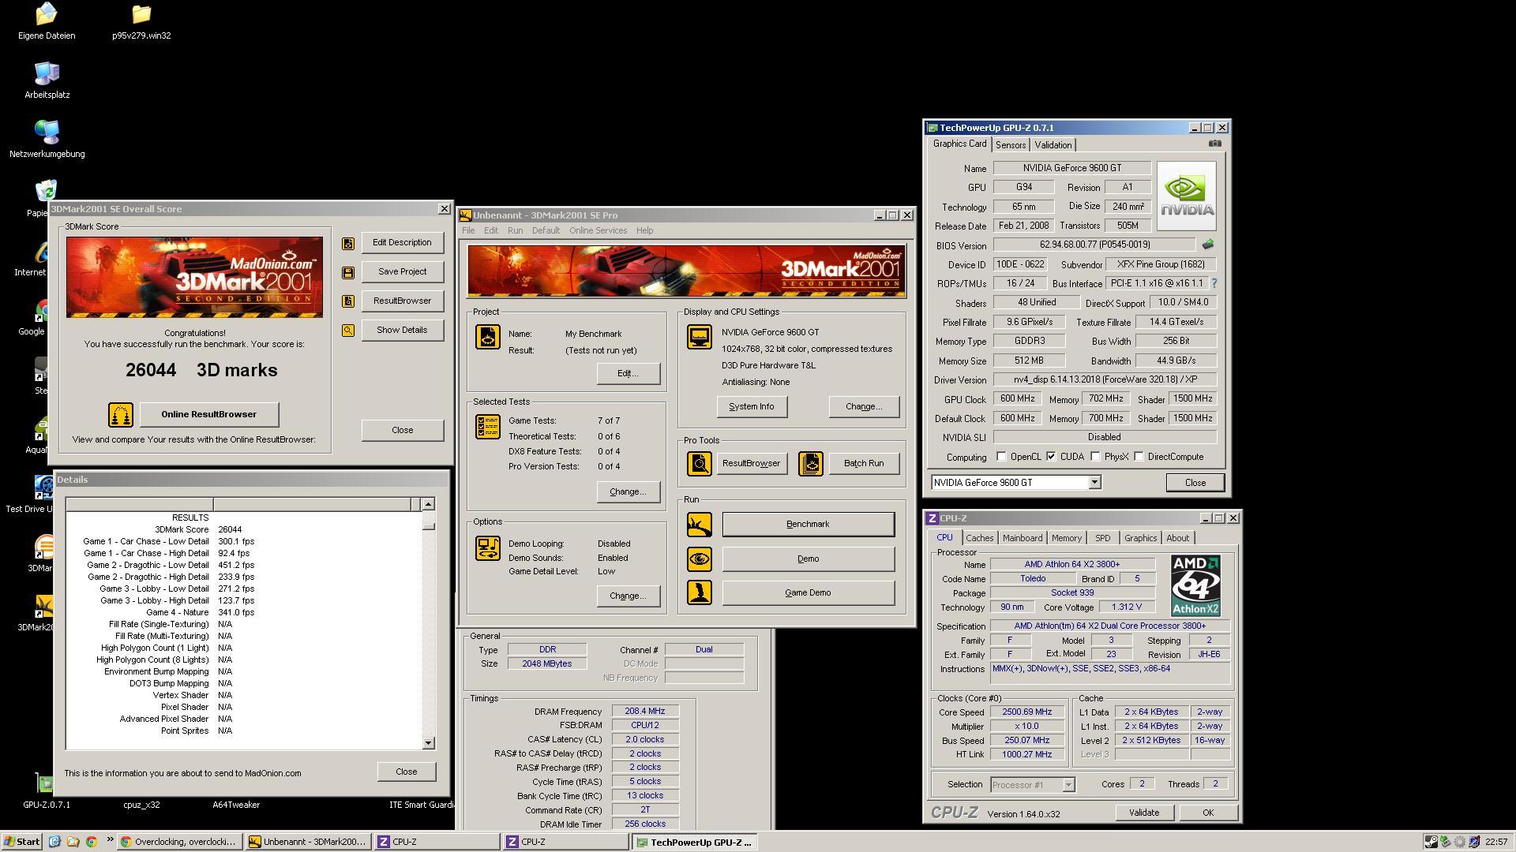This screenshot has height=852, width=1516.
Task: Click the Display and CPU Settings monitor icon
Action: tap(700, 337)
